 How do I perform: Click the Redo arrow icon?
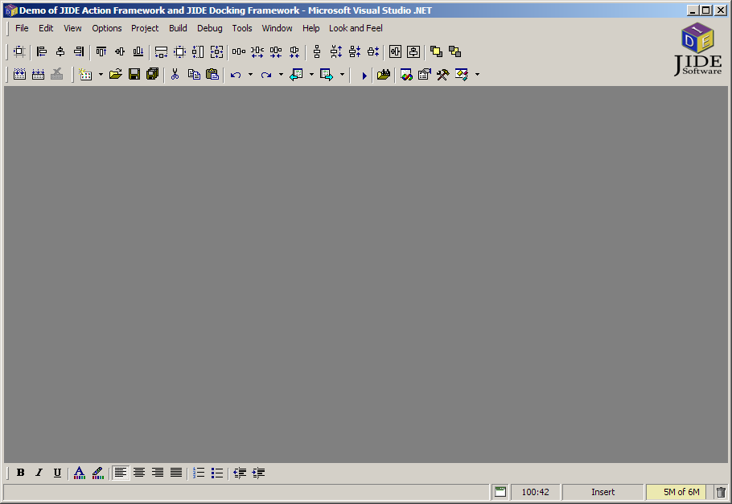pyautogui.click(x=266, y=74)
